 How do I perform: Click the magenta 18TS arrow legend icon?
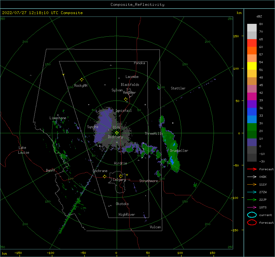(252, 207)
